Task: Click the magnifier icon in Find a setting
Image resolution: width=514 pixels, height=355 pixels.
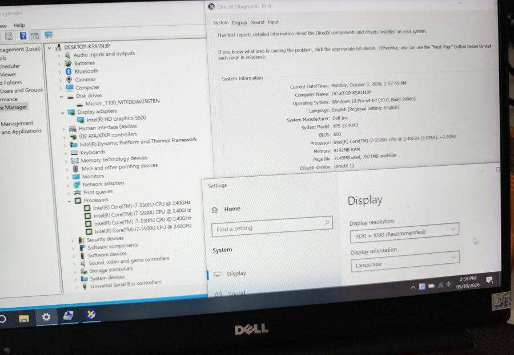Action: point(327,222)
